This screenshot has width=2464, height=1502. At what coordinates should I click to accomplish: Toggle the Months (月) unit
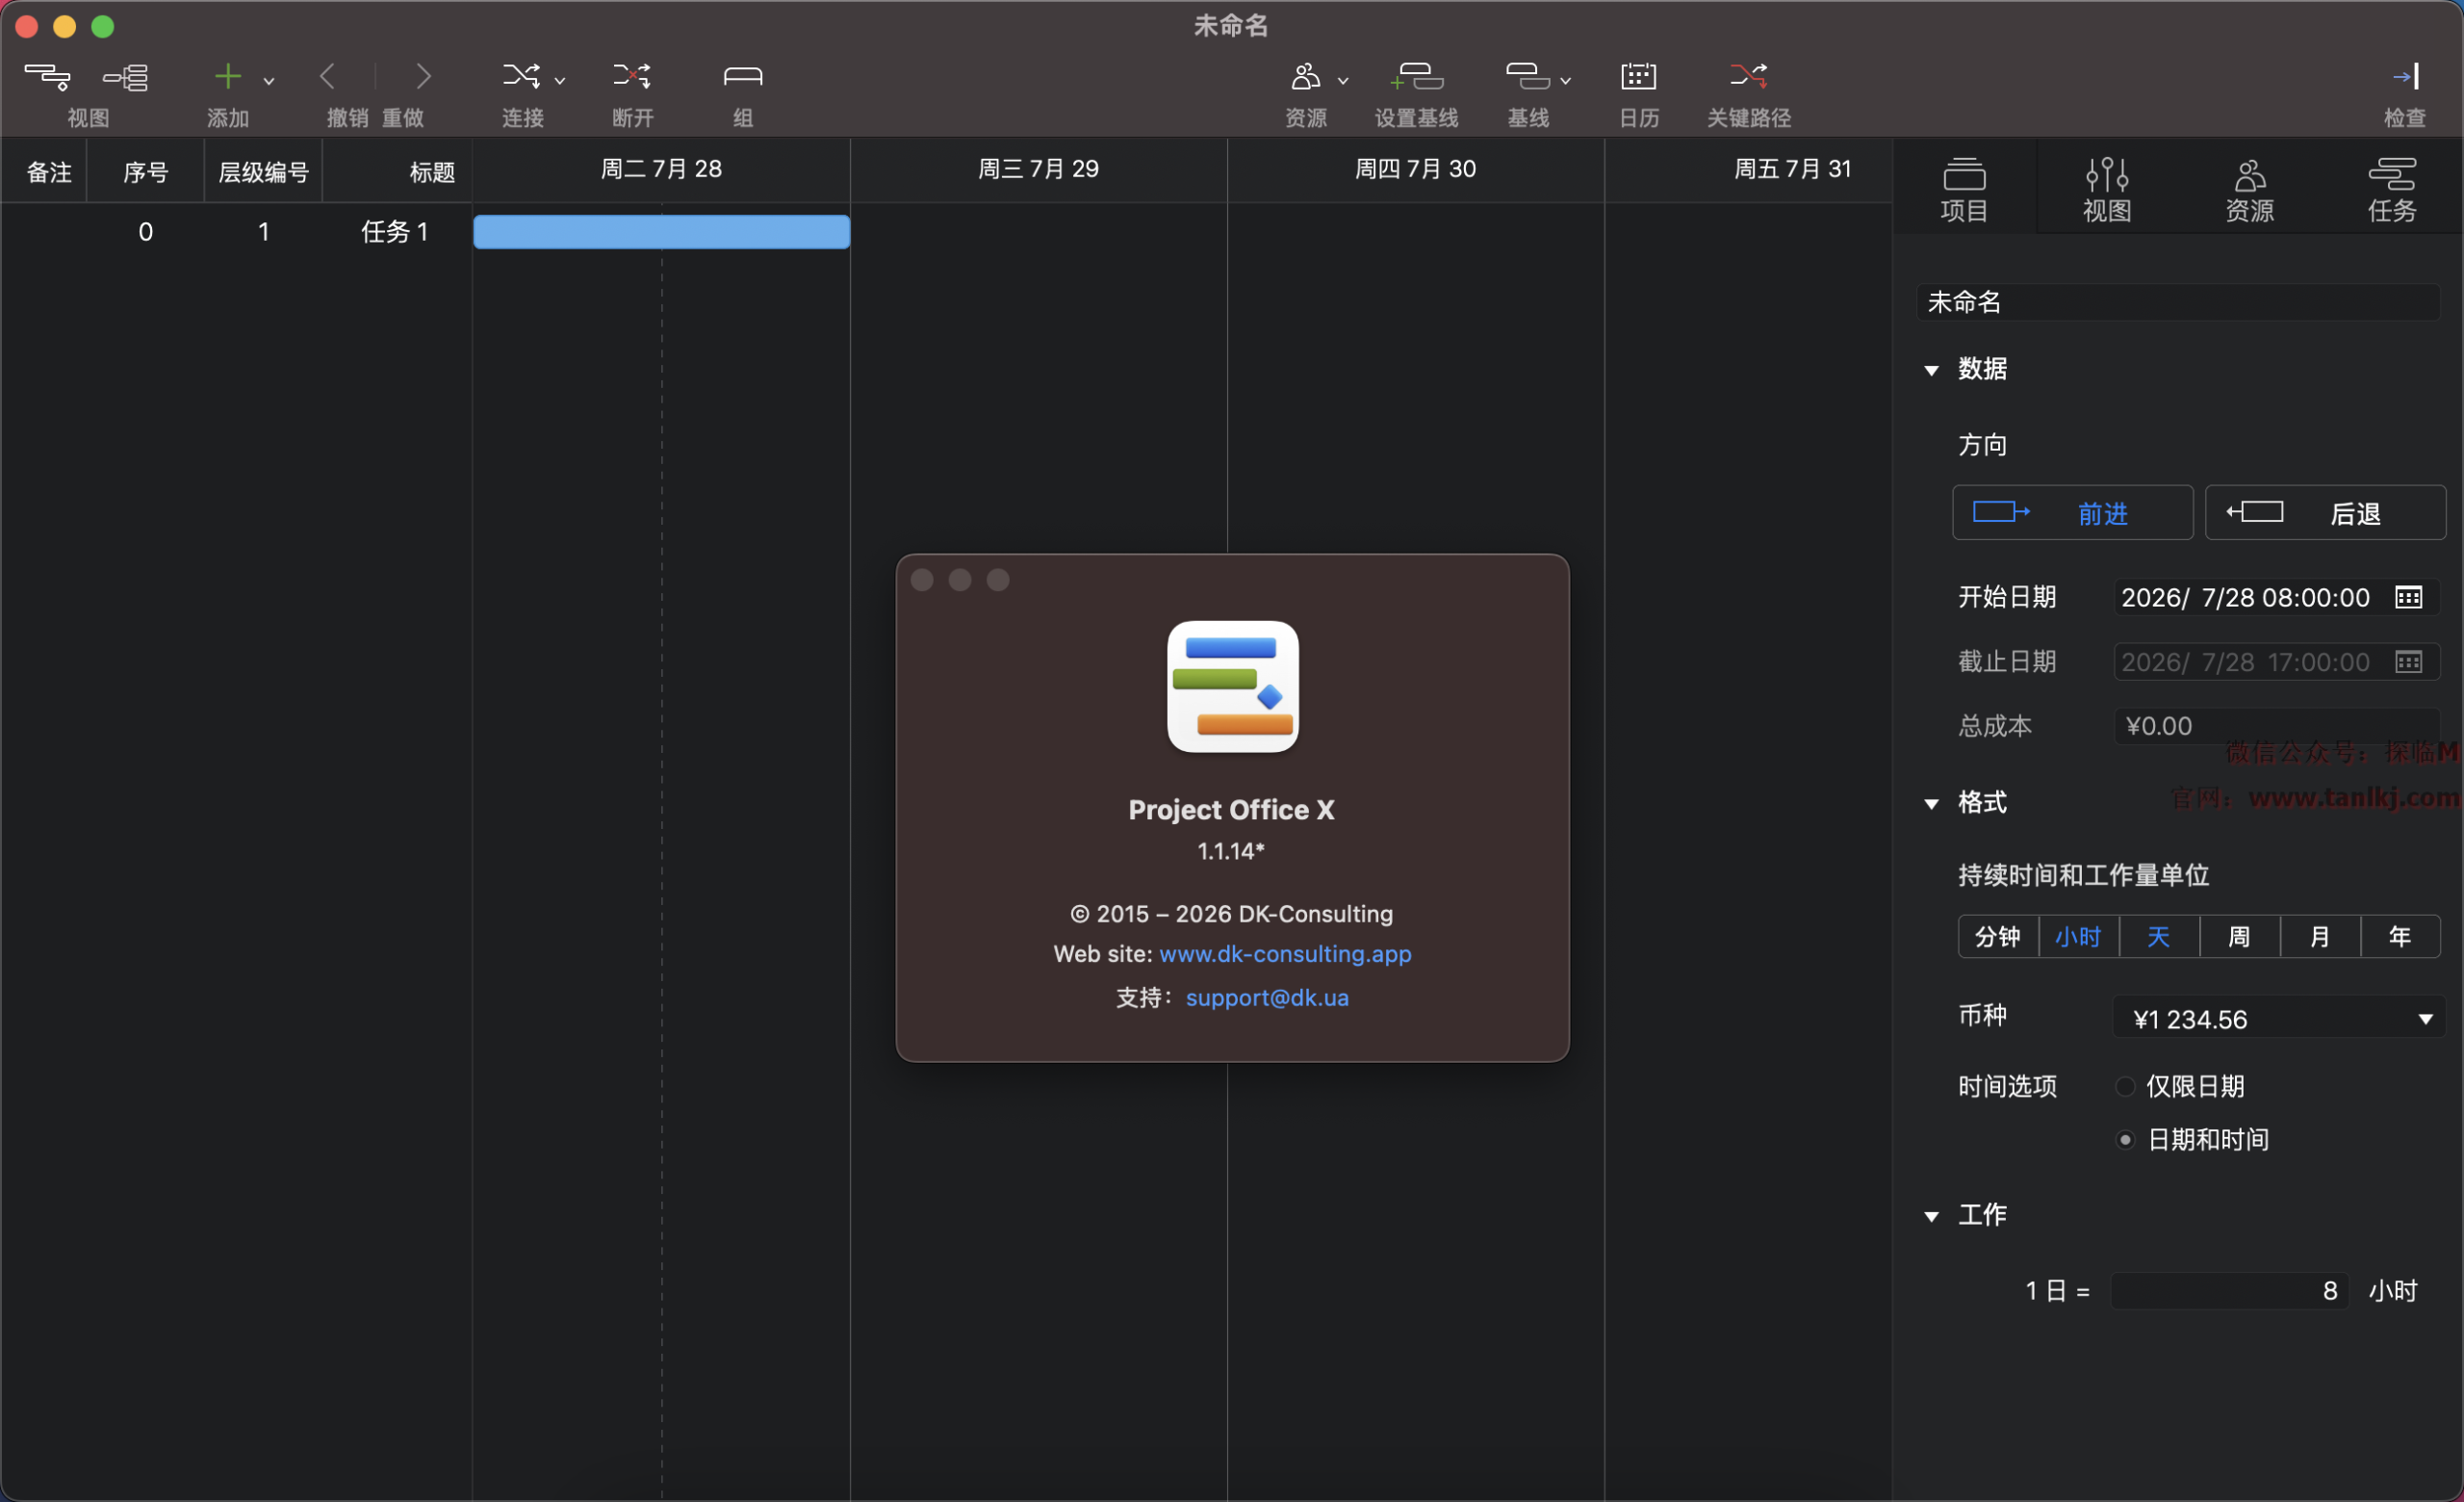click(x=2320, y=937)
